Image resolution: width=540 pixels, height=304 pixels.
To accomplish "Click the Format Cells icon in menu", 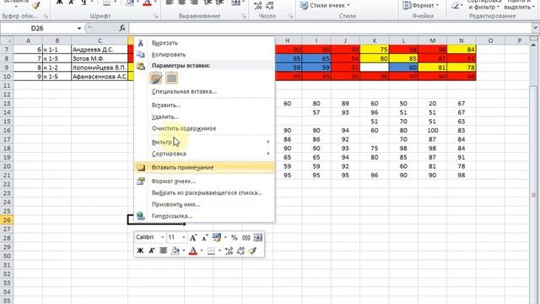I will click(x=141, y=182).
